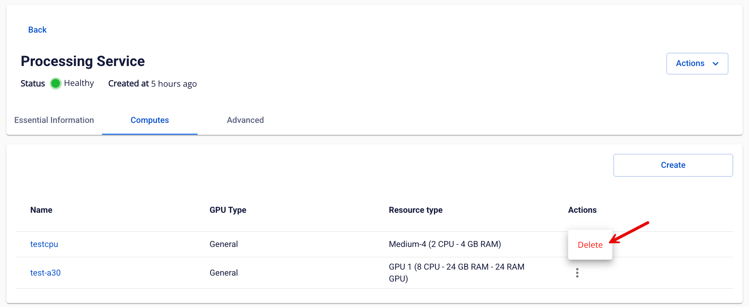Open the Advanced tab
The height and width of the screenshot is (307, 749).
tap(245, 120)
